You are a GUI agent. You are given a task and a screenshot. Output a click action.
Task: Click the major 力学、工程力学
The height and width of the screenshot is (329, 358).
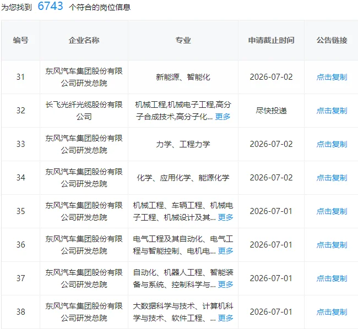[x=183, y=144]
